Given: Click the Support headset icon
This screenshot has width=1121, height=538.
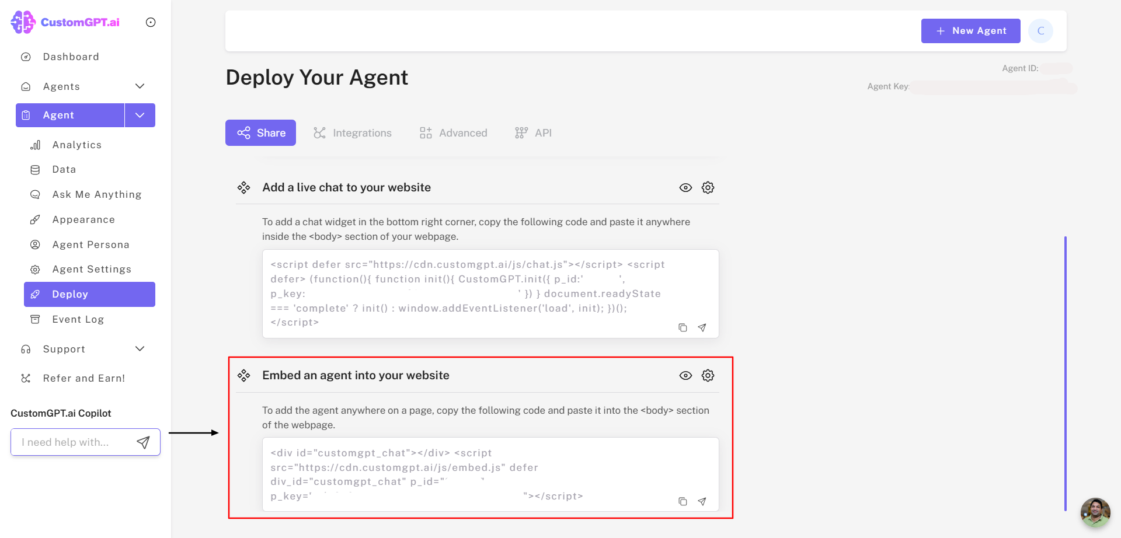Looking at the screenshot, I should (26, 349).
